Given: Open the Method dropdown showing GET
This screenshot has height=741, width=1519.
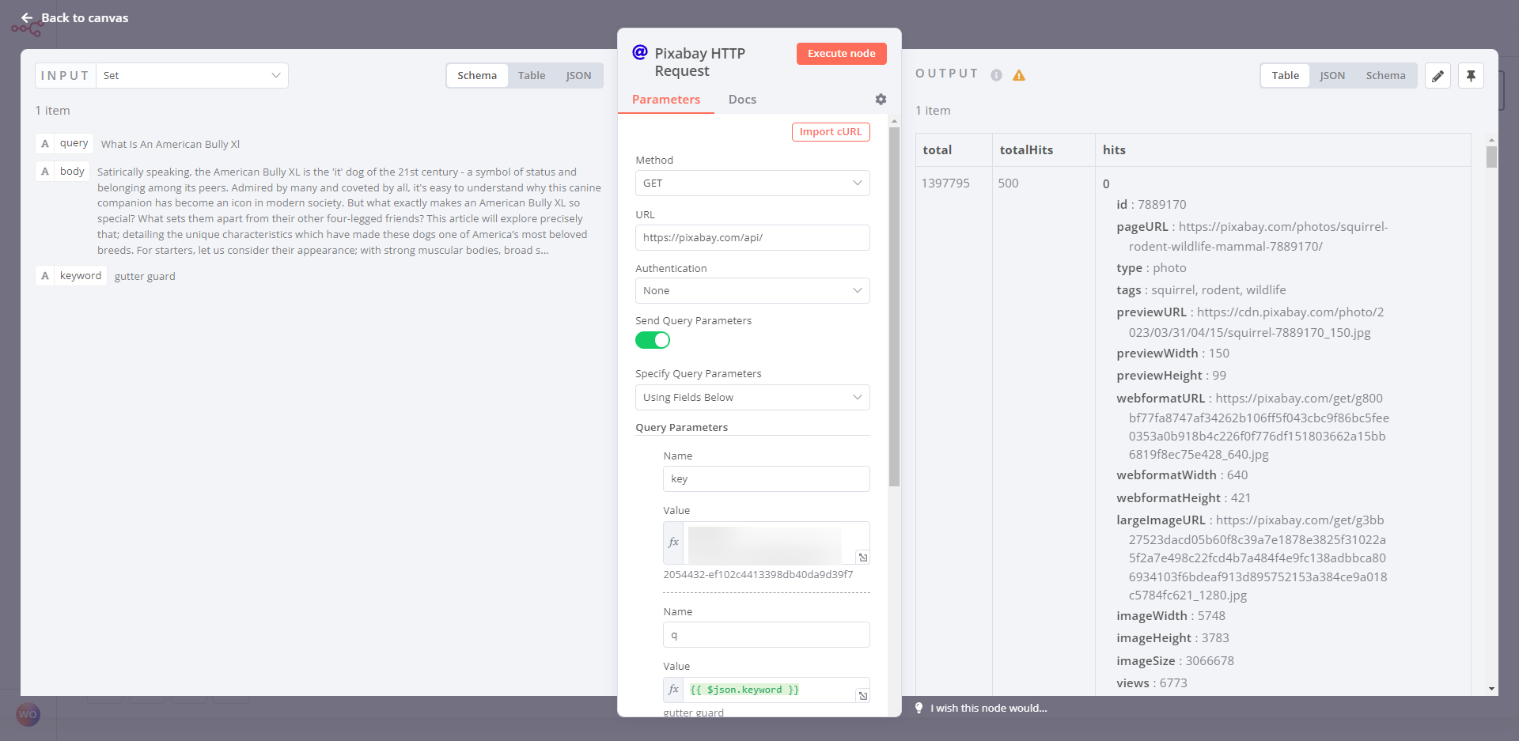Looking at the screenshot, I should click(x=752, y=183).
